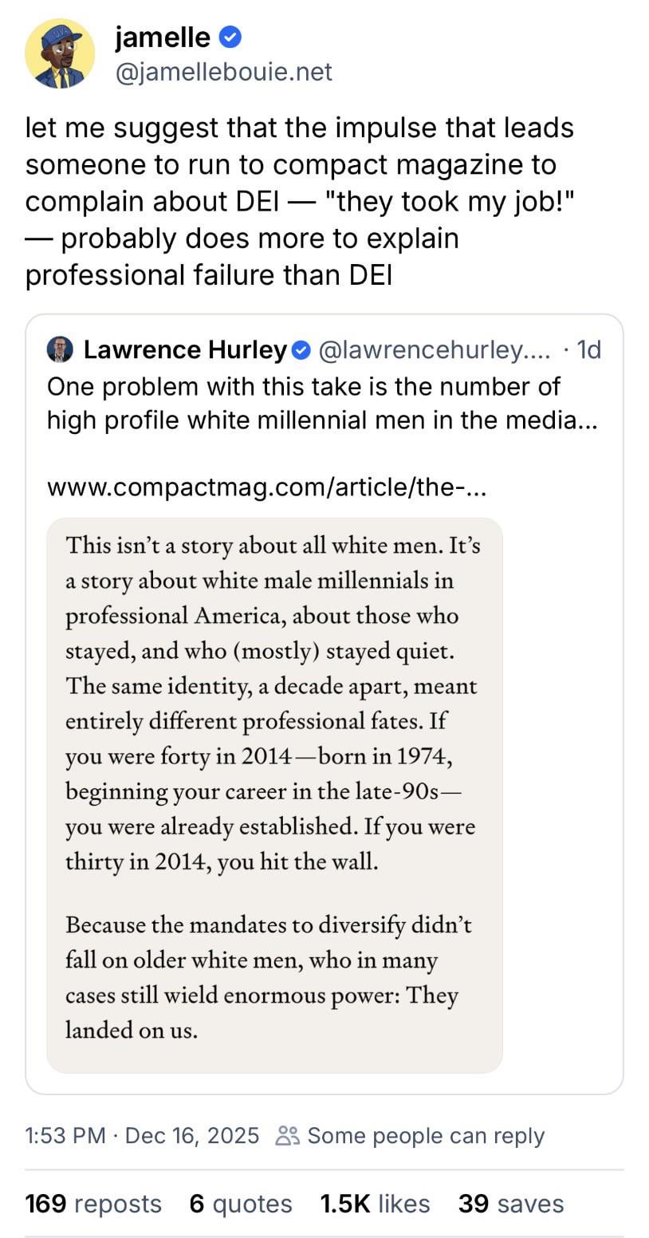This screenshot has width=649, height=1238.
Task: View the 6 quotes list
Action: [x=241, y=1203]
